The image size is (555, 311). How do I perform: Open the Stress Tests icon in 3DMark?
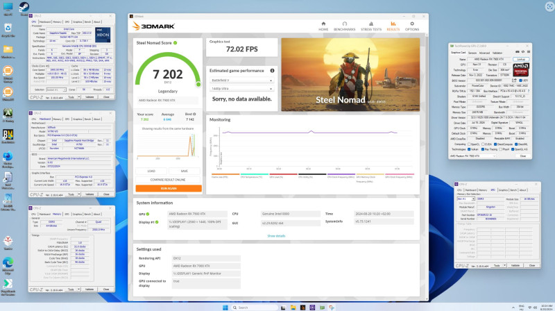coord(371,24)
